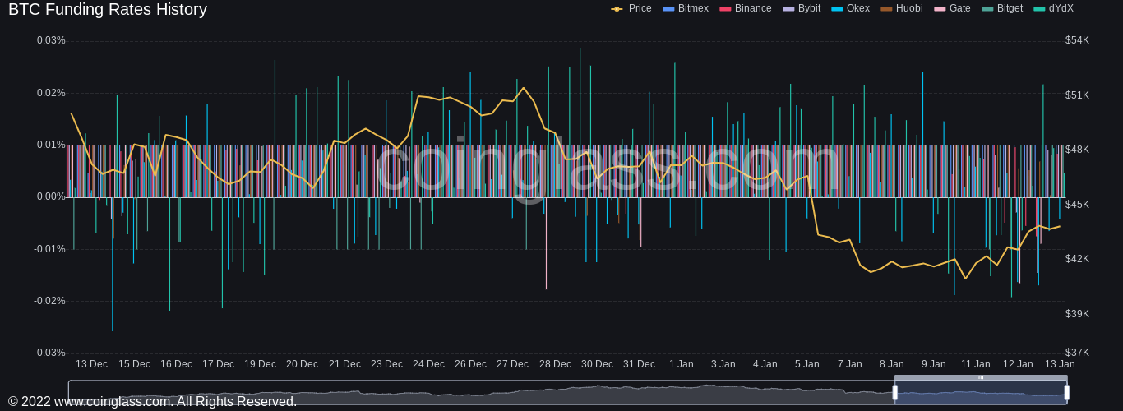
Task: Toggle the Gate pink legend item
Action: coord(940,9)
